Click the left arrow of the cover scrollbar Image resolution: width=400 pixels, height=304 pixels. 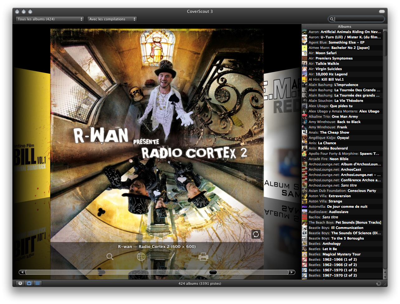click(22, 272)
